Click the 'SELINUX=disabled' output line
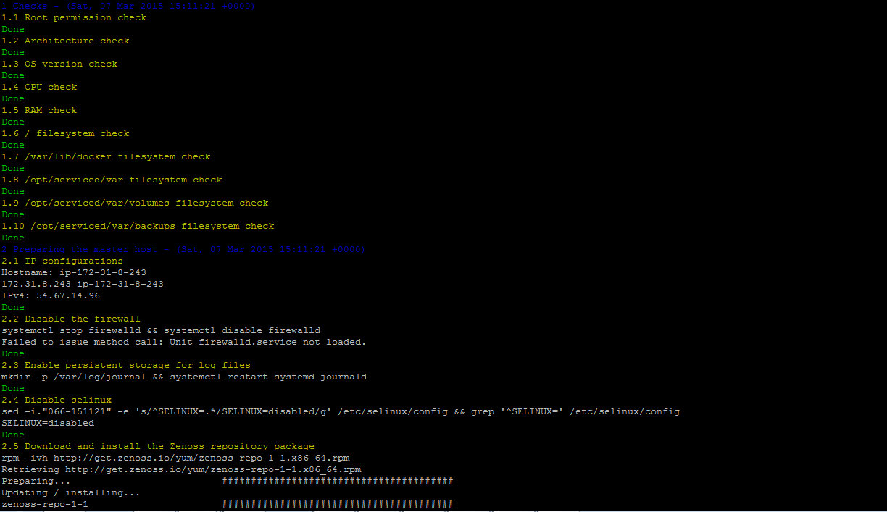The width and height of the screenshot is (887, 512). click(48, 423)
